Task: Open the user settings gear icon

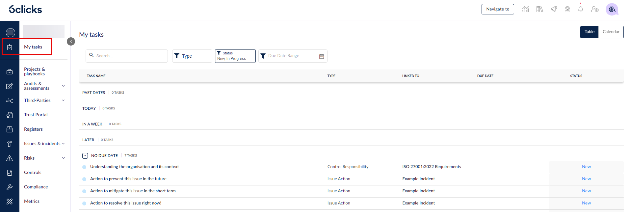Action: tap(594, 9)
